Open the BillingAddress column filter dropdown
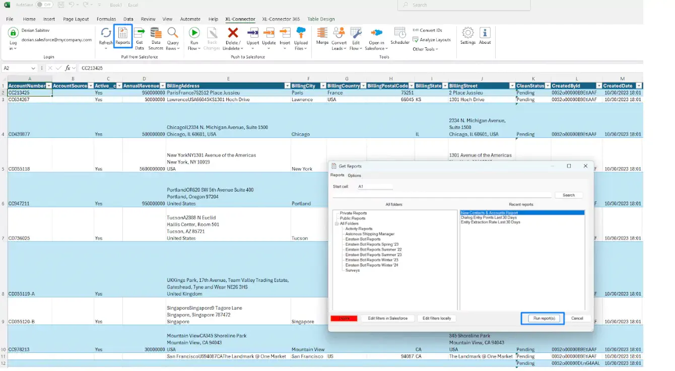This screenshot has width=675, height=371. pos(287,86)
